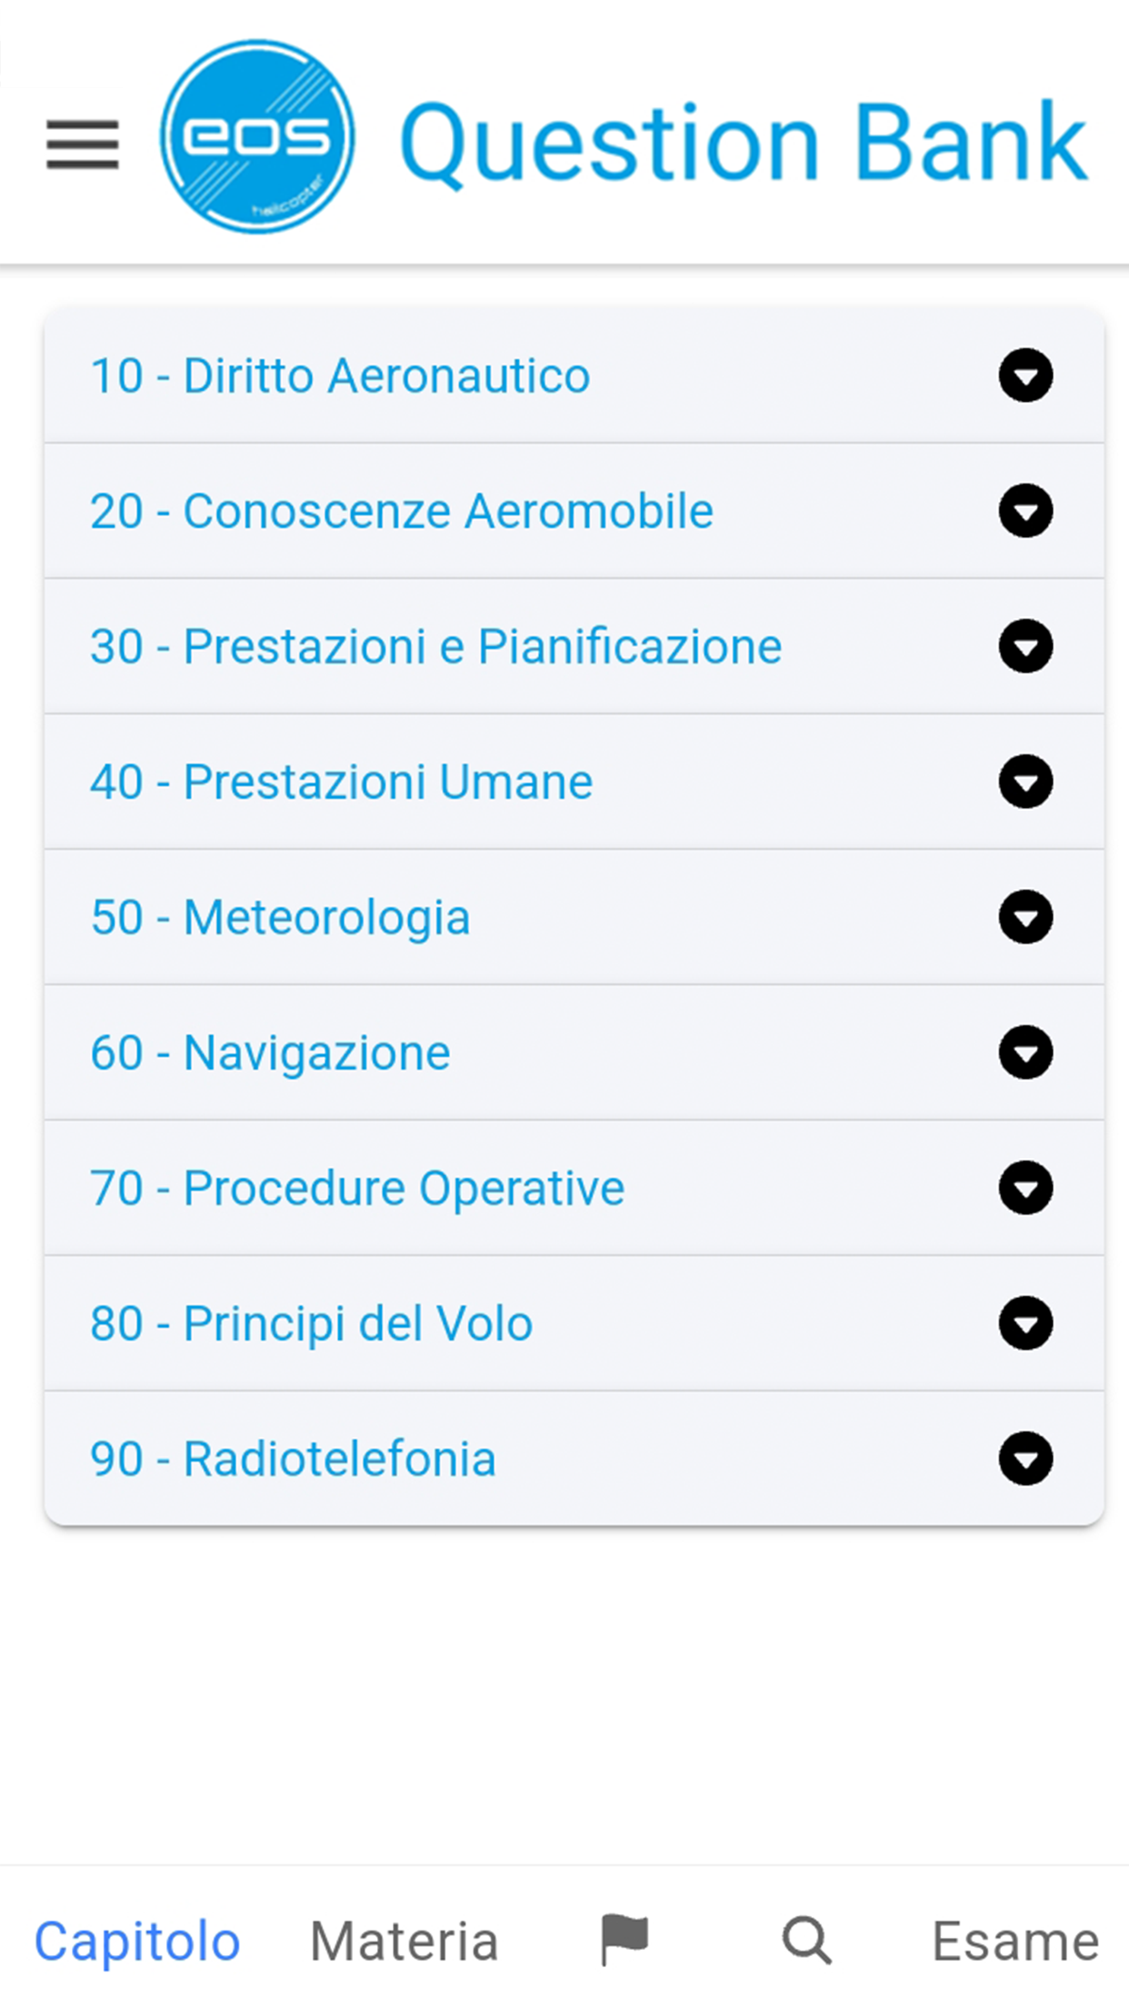The width and height of the screenshot is (1129, 2007).
Task: Expand the Principi del Volo arrow
Action: coord(1025,1323)
